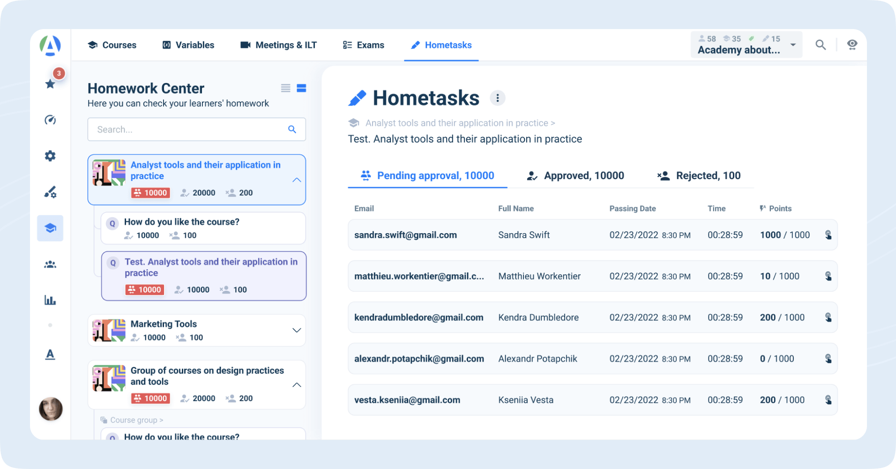Viewport: 896px width, 469px height.
Task: Click the search icon in Homework search box
Action: (x=292, y=129)
